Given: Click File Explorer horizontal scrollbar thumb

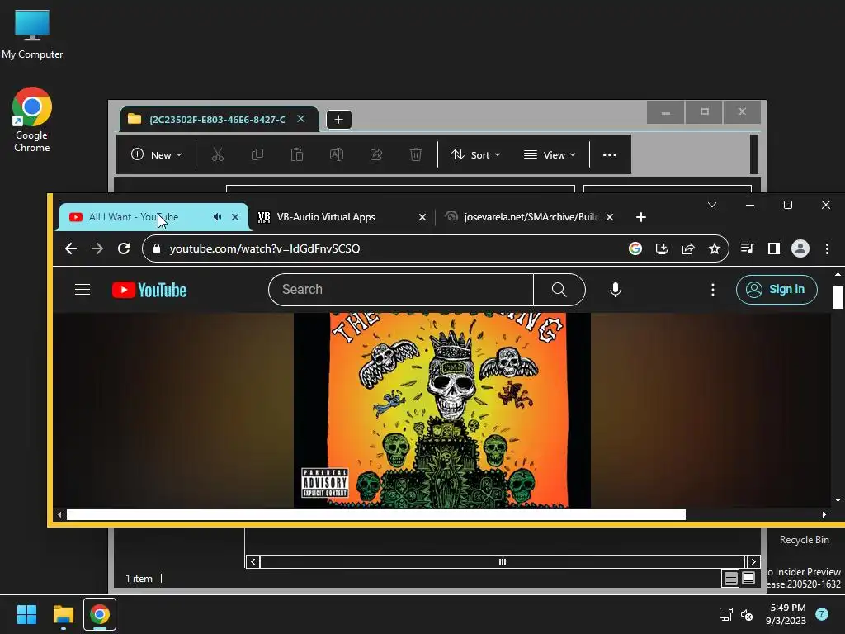Looking at the screenshot, I should pos(503,561).
